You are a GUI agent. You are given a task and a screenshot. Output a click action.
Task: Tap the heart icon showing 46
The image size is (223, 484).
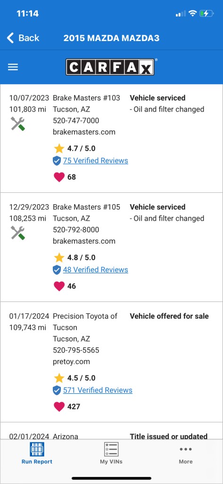tap(59, 286)
